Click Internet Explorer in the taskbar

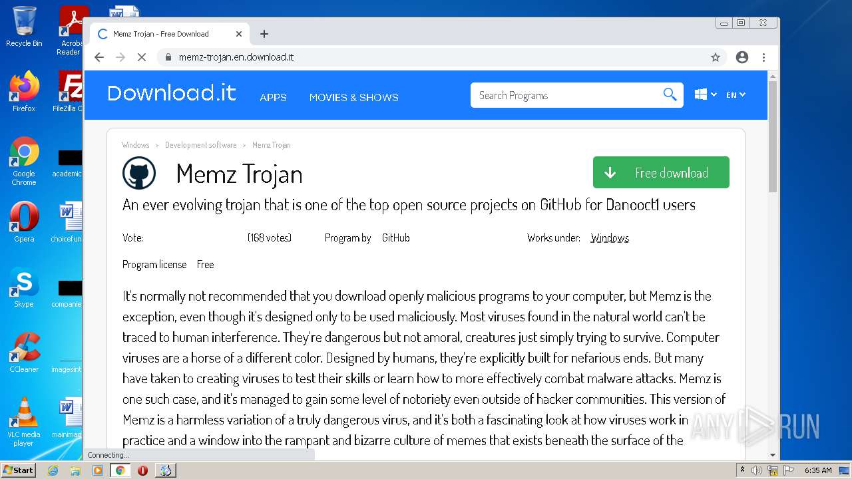[x=53, y=470]
